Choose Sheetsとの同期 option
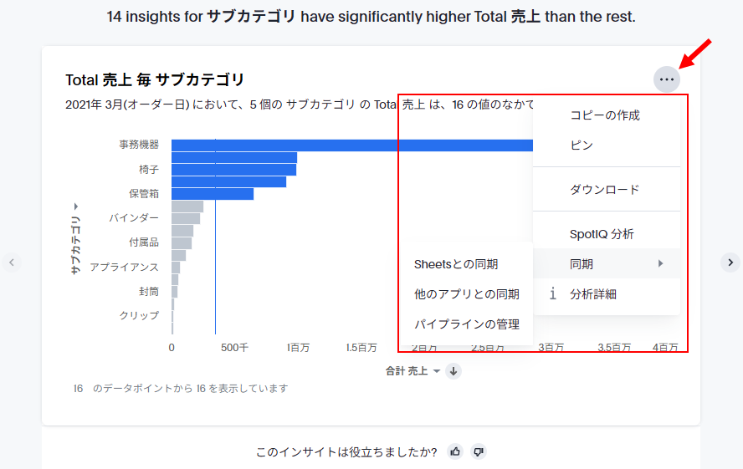The image size is (743, 469). [x=456, y=264]
